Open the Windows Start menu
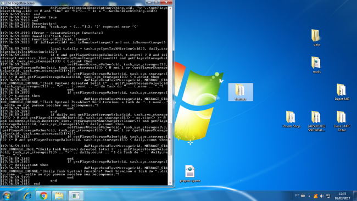 (x=7, y=196)
